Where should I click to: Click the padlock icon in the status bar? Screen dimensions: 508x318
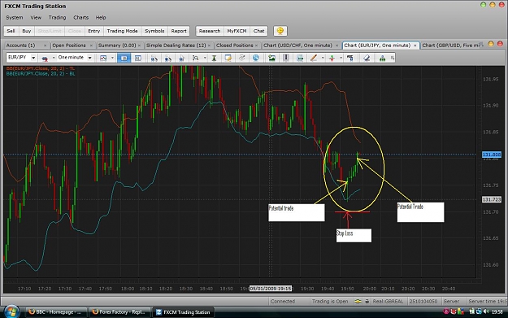tap(367, 301)
